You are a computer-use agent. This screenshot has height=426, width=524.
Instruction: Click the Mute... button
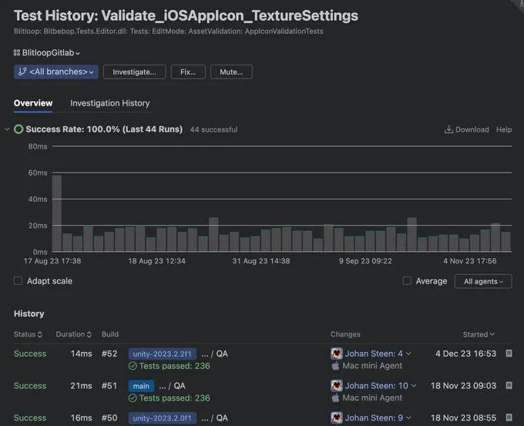(231, 72)
